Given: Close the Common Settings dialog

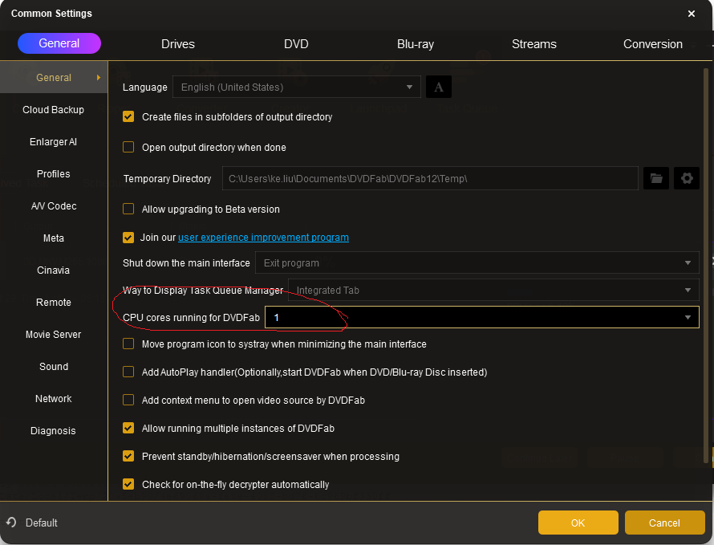Looking at the screenshot, I should pyautogui.click(x=692, y=14).
